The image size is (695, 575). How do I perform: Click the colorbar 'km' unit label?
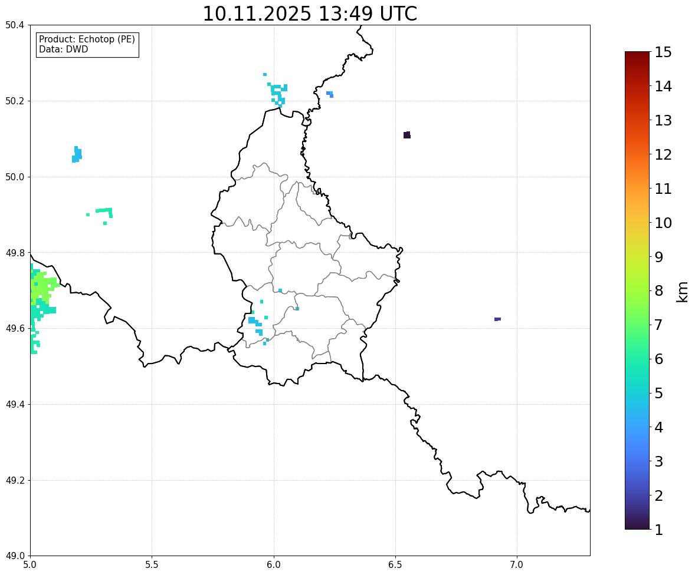tap(682, 292)
